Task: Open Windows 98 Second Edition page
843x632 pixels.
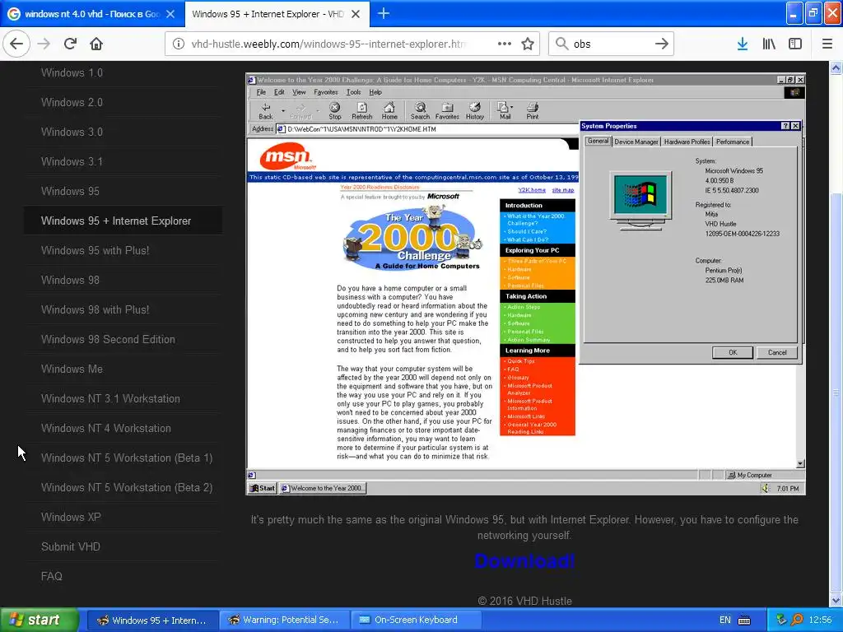Action: pyautogui.click(x=108, y=339)
